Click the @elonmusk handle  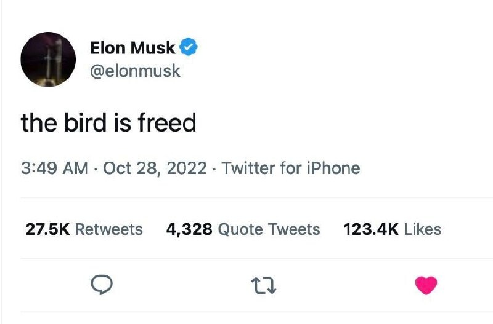click(135, 71)
